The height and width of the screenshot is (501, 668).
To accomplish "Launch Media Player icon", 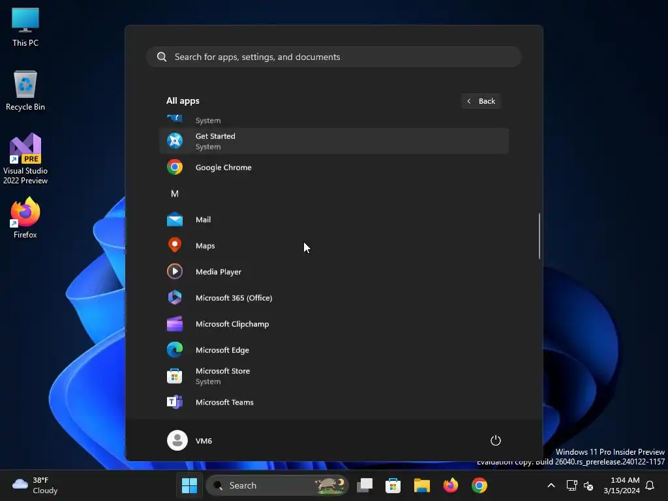I will coord(175,271).
